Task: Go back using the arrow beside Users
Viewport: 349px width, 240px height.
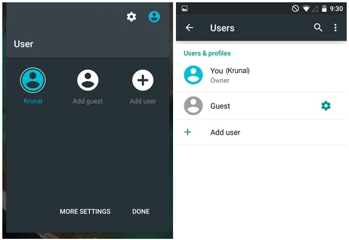Action: (x=189, y=28)
